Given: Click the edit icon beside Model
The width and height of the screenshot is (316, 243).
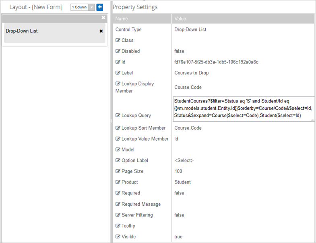Looking at the screenshot, I should pos(118,150).
